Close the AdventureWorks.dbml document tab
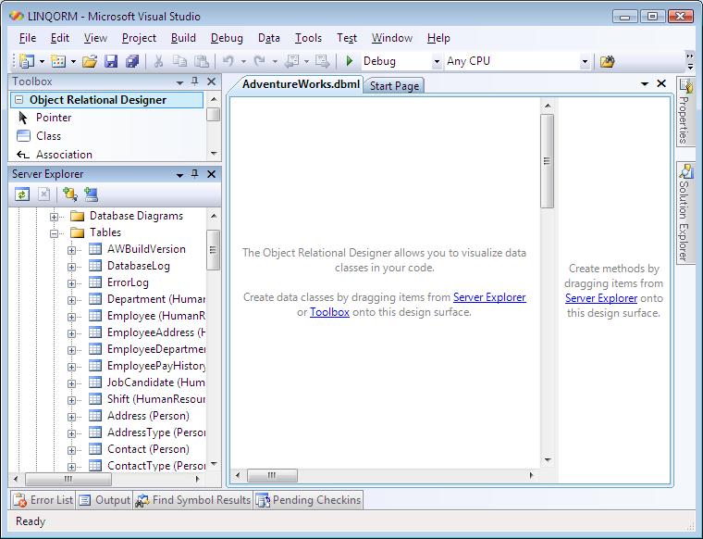The width and height of the screenshot is (703, 539). 661,83
